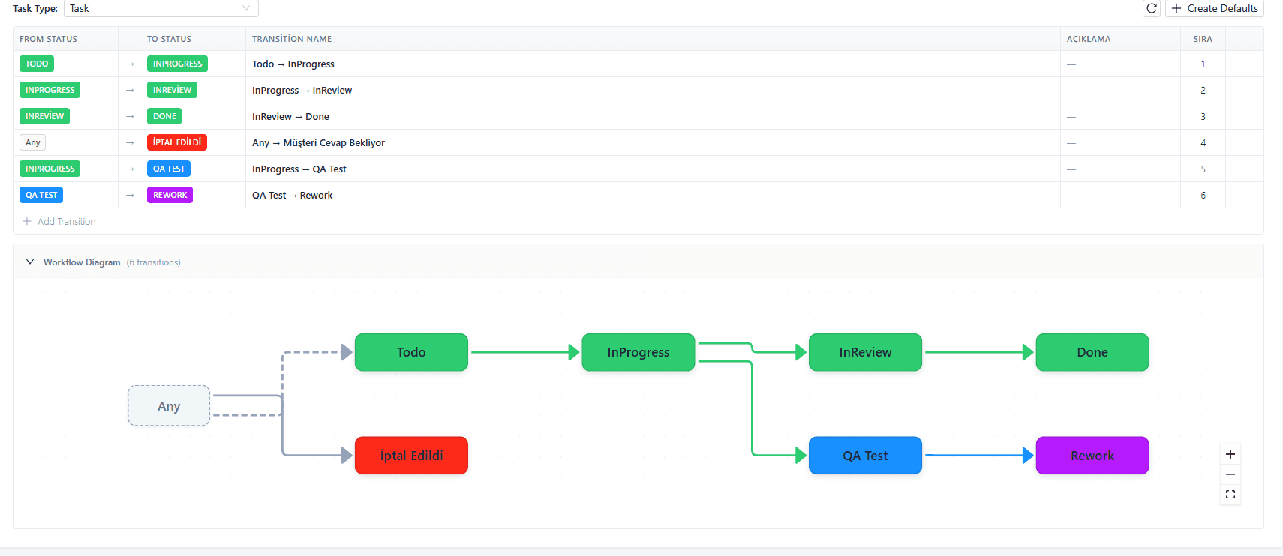Collapse the Workflow Diagram section
This screenshot has height=556, width=1283.
point(30,262)
